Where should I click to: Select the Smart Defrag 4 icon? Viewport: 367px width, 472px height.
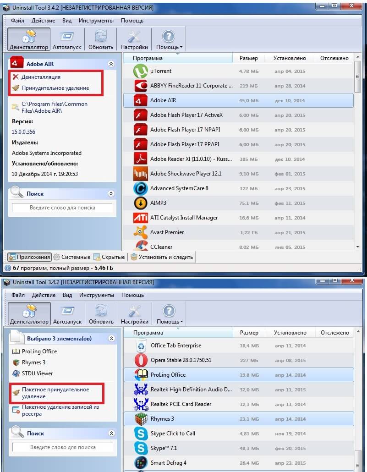tap(141, 463)
